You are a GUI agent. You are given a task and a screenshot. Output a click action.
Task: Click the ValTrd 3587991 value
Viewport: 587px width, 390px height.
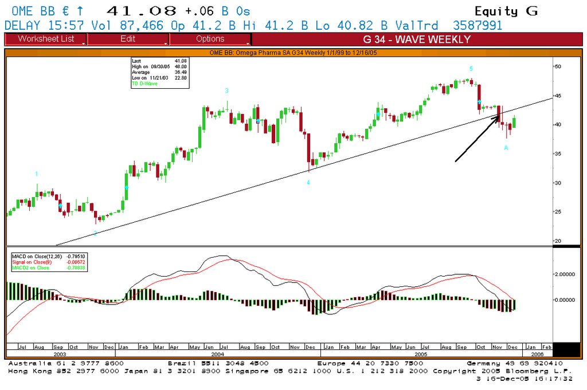(x=448, y=25)
